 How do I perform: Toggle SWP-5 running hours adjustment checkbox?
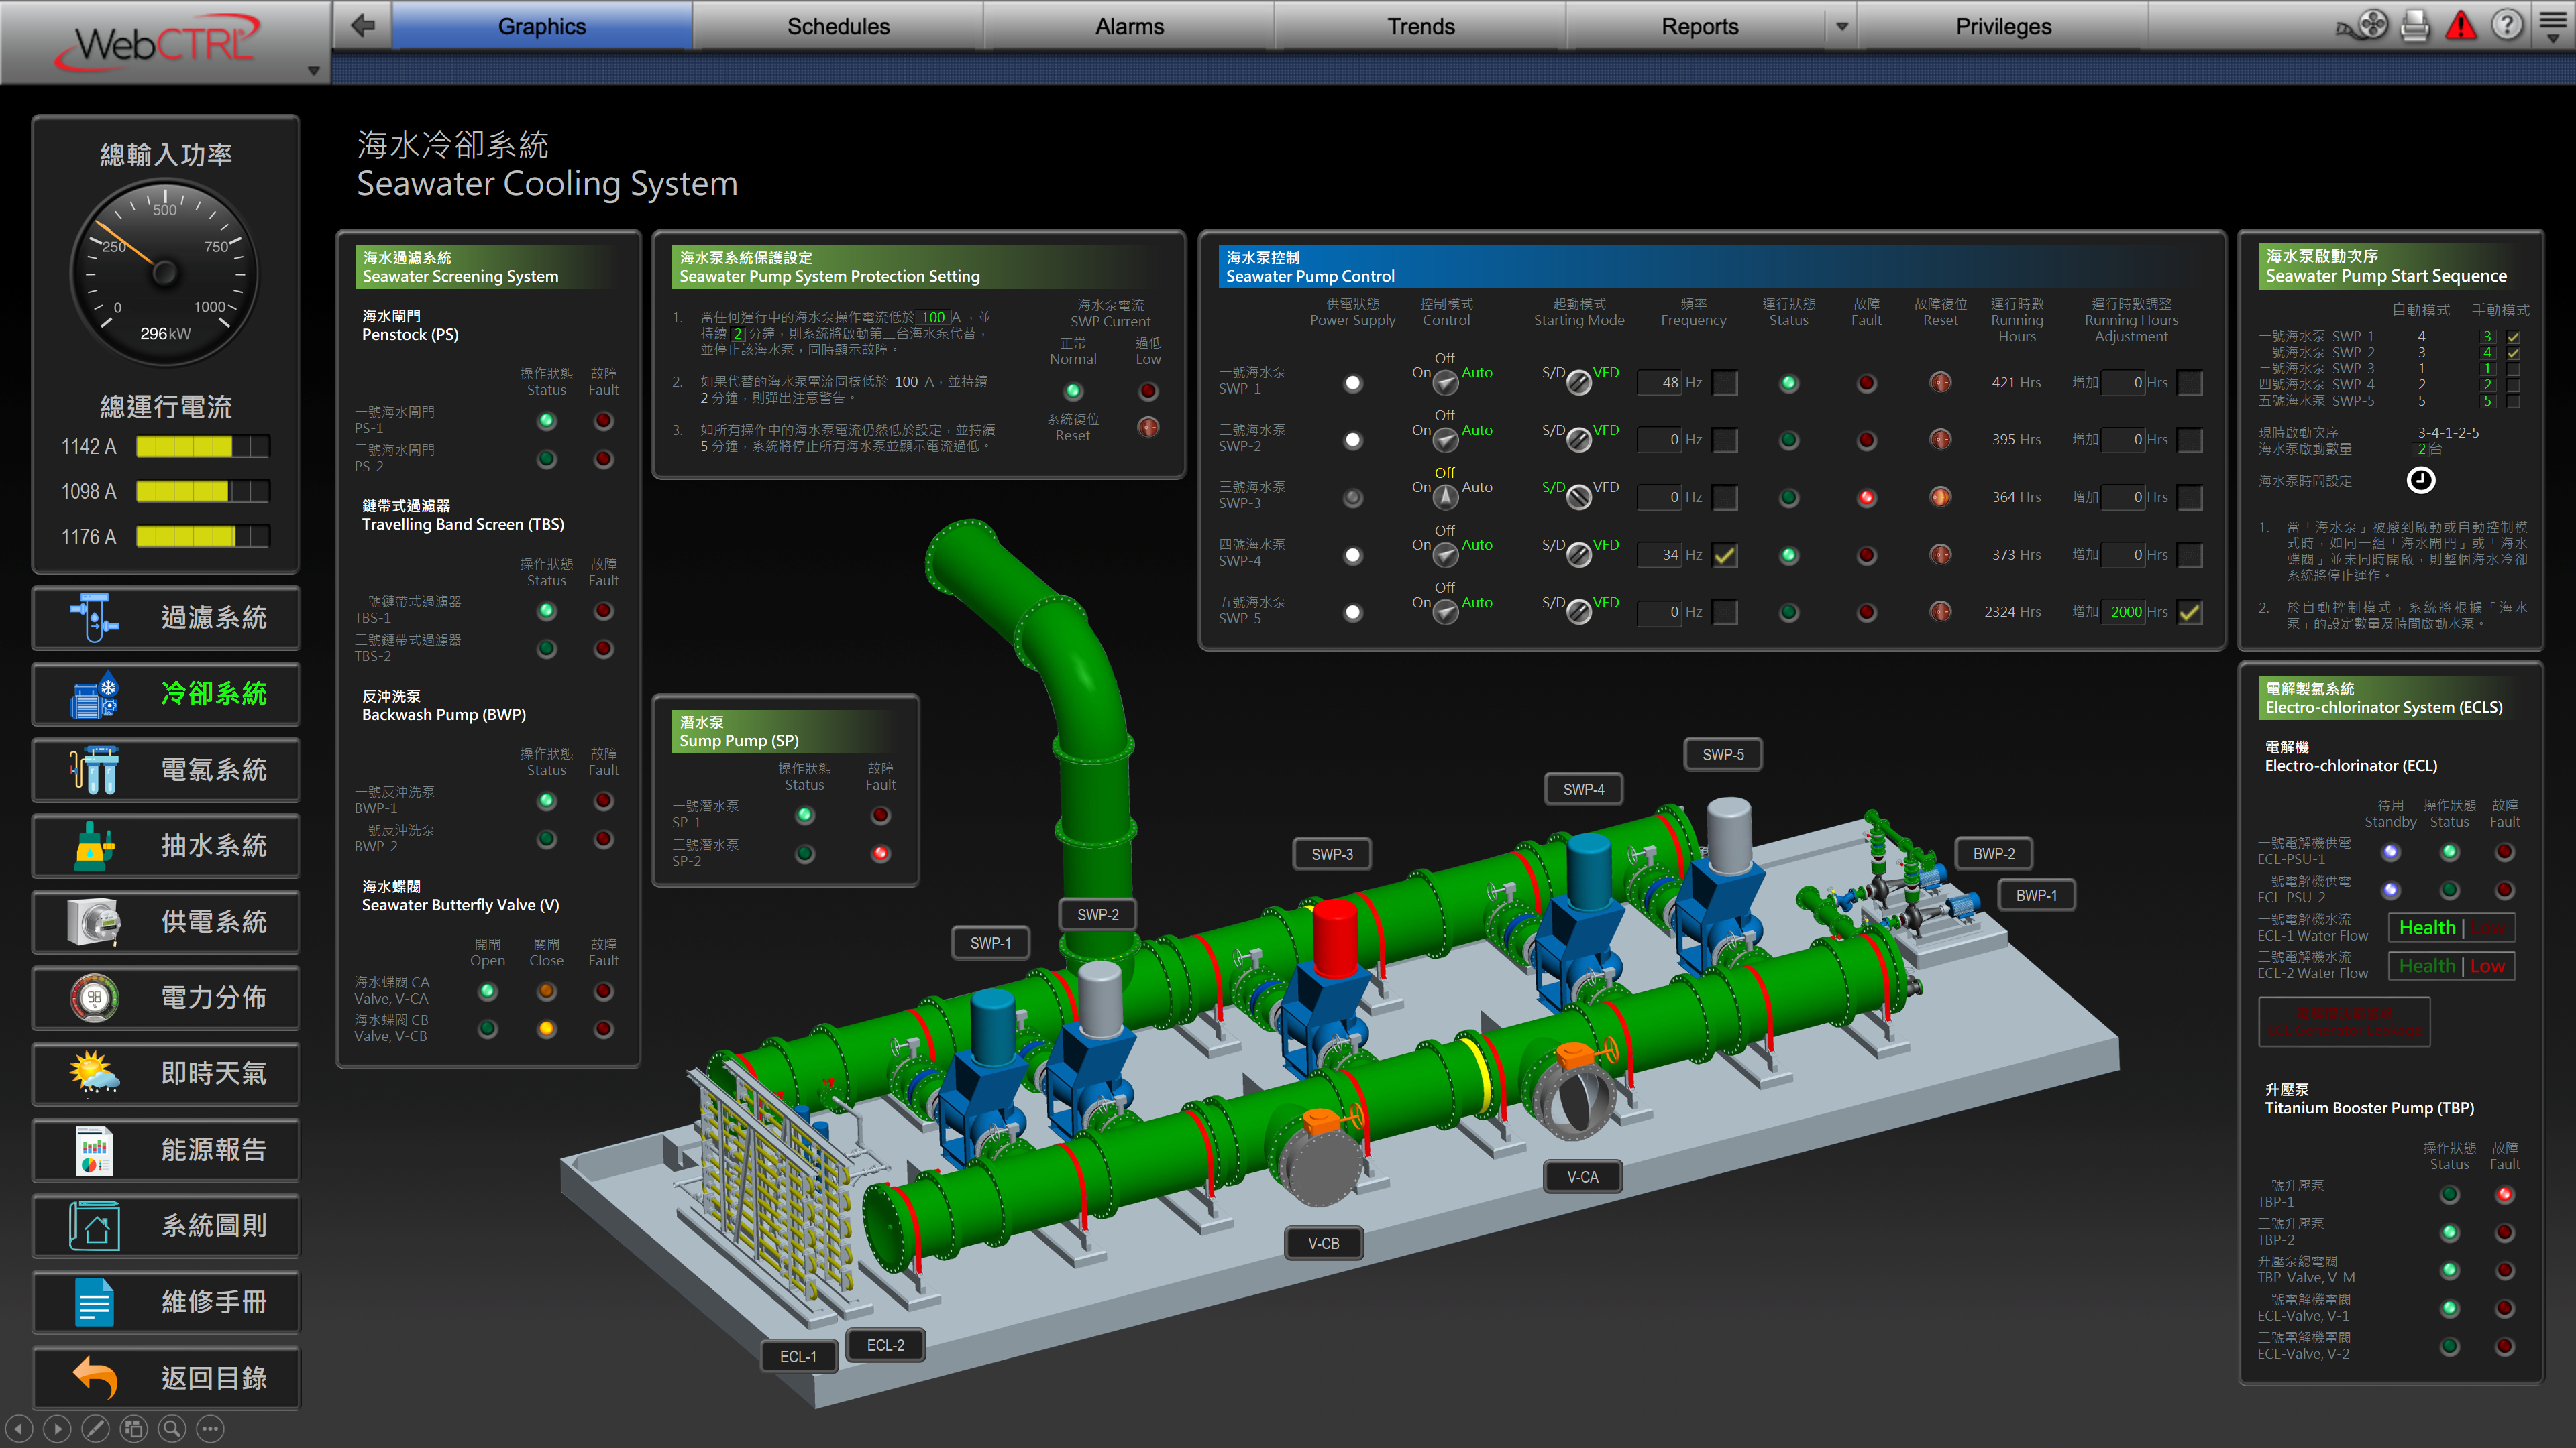pyautogui.click(x=2190, y=613)
